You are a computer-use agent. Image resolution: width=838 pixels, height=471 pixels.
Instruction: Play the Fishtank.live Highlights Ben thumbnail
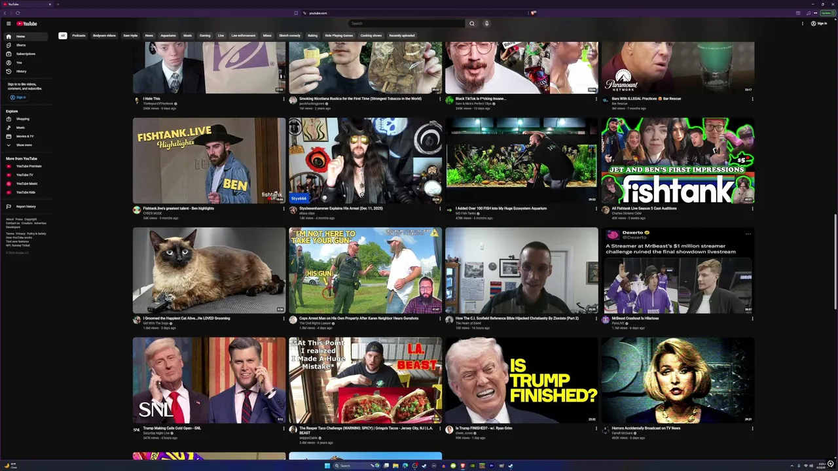(209, 161)
